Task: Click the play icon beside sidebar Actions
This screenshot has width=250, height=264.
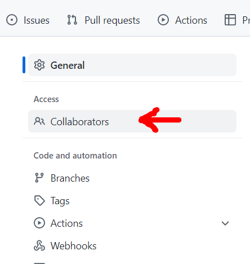Action: (x=39, y=223)
